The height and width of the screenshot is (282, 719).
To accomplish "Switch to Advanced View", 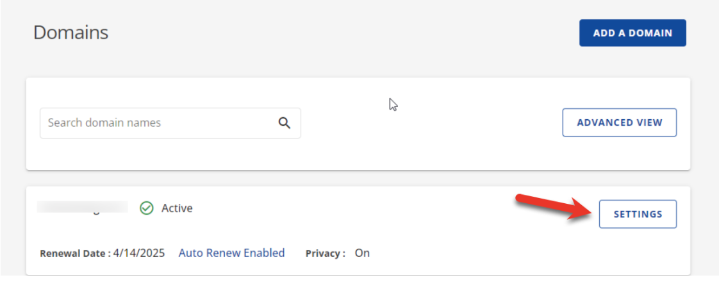I will [620, 122].
